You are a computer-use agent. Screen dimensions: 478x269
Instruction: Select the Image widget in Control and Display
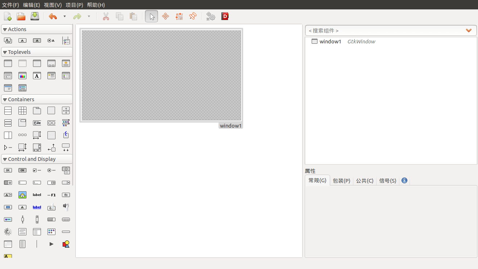[x=22, y=195]
